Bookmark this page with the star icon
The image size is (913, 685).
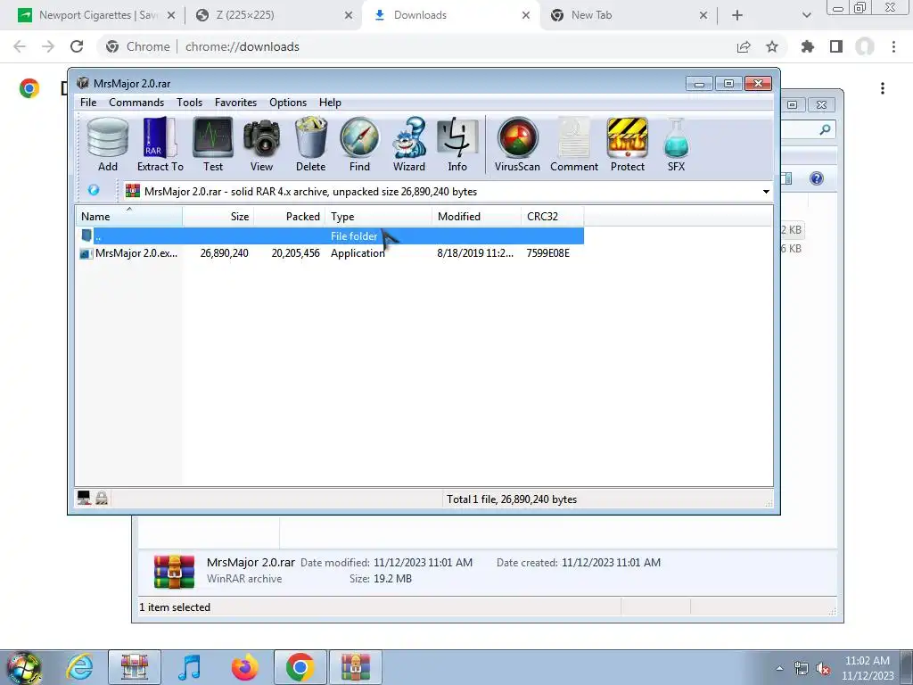tap(772, 46)
